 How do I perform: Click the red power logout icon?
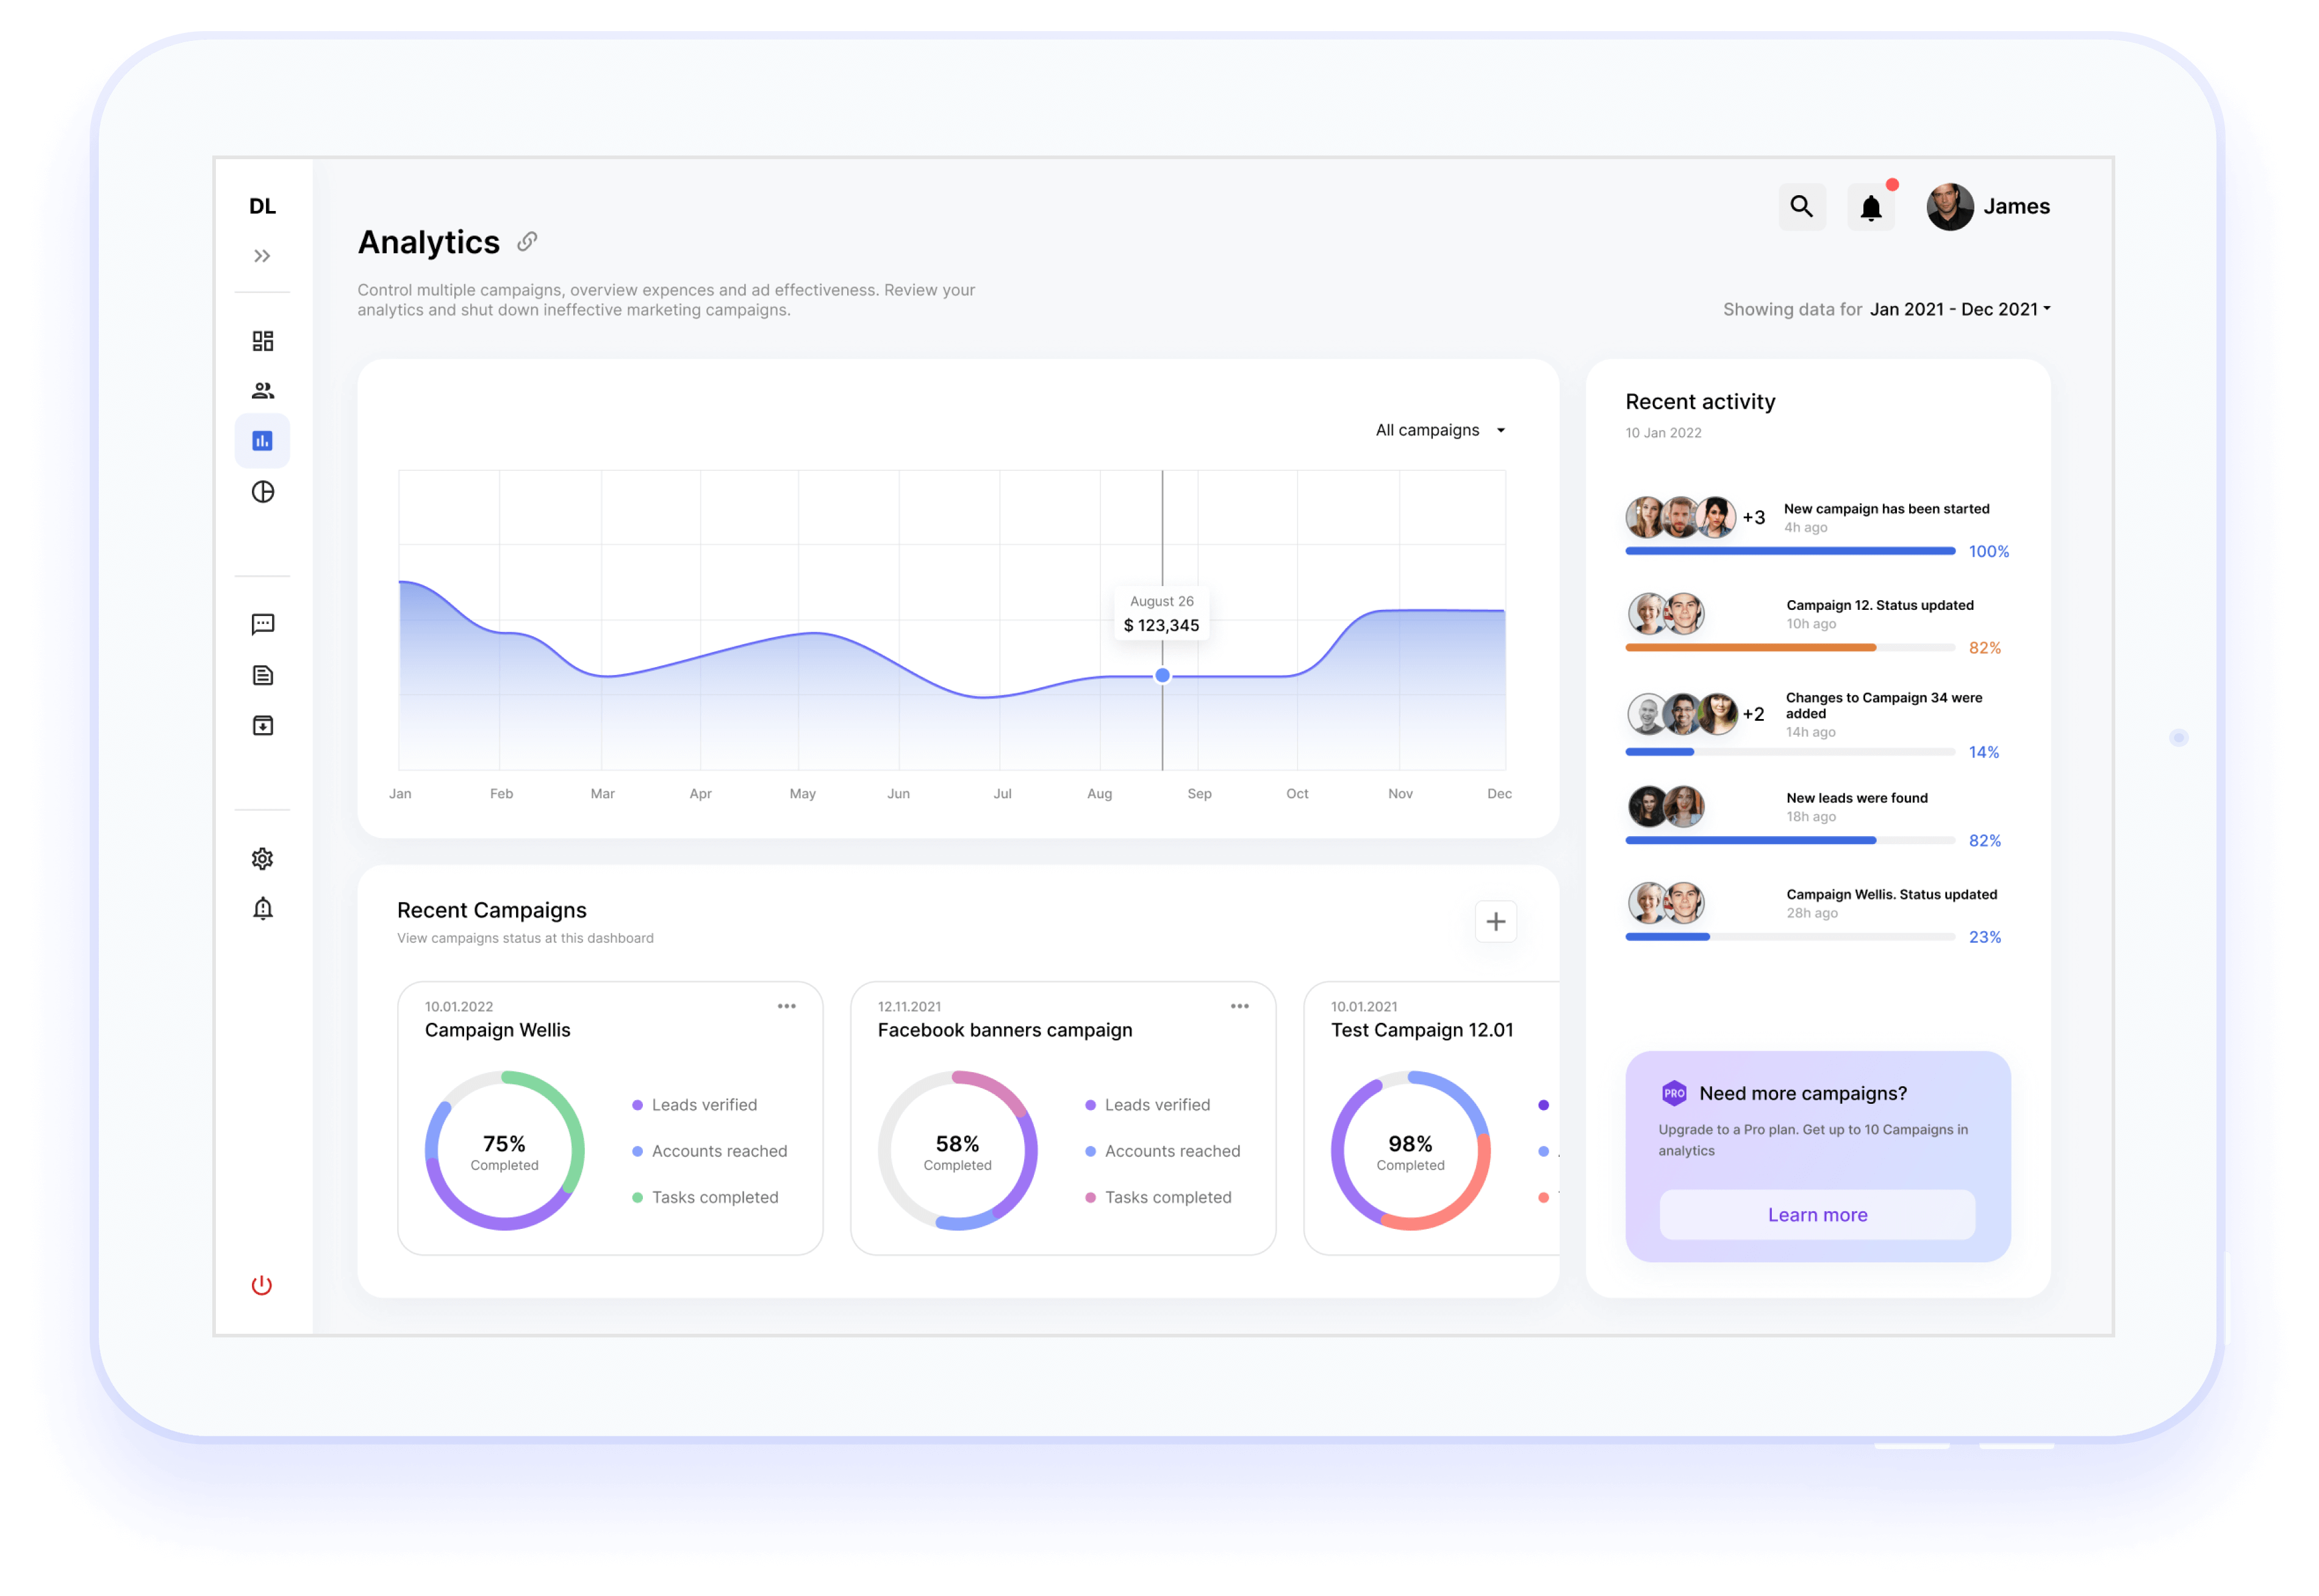click(x=262, y=1285)
